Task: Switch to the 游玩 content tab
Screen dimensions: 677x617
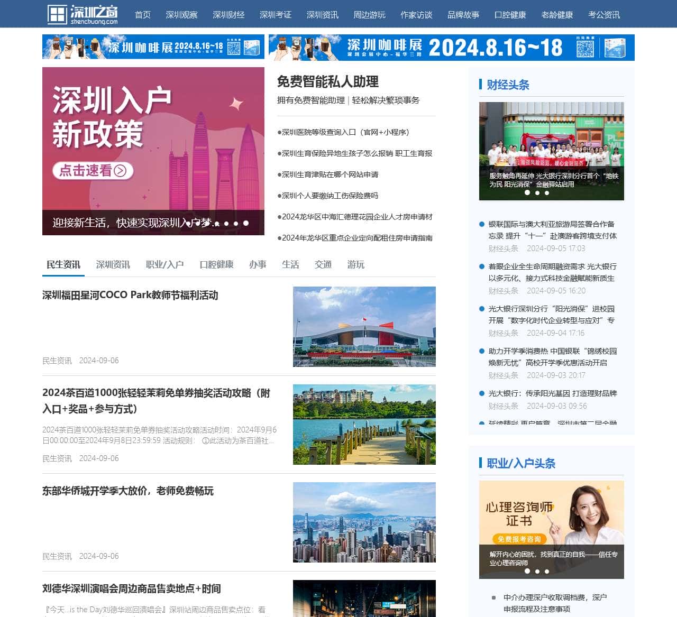Action: 355,264
